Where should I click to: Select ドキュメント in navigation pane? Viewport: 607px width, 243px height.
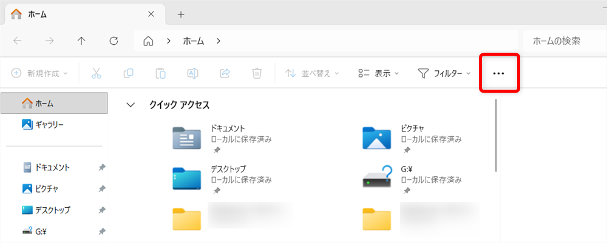54,167
